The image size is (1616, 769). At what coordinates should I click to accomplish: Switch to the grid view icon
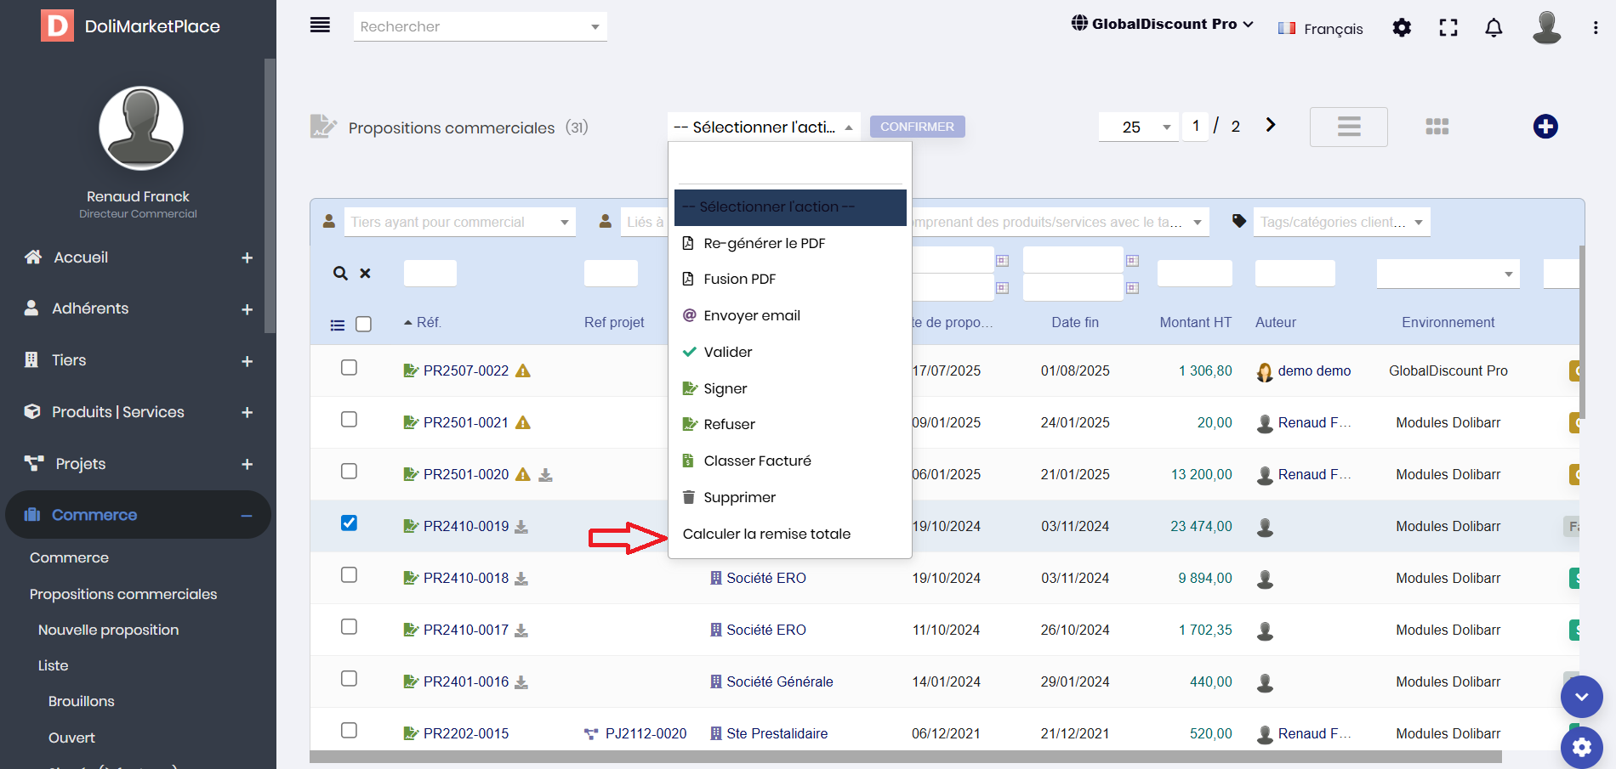[1437, 127]
